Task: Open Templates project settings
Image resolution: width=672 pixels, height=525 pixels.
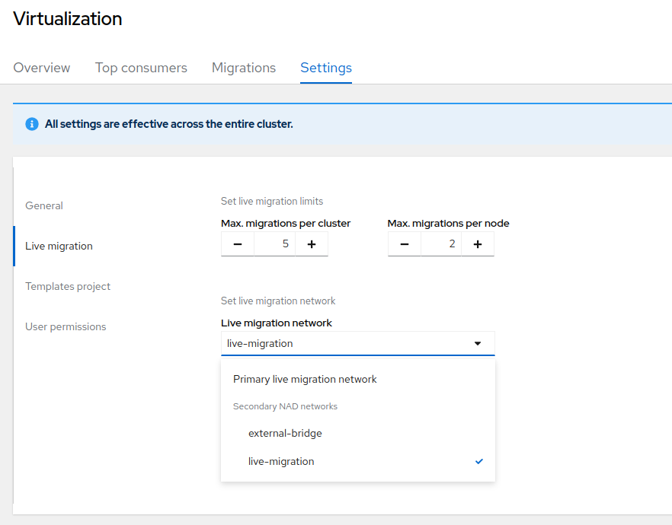Action: pyautogui.click(x=67, y=286)
